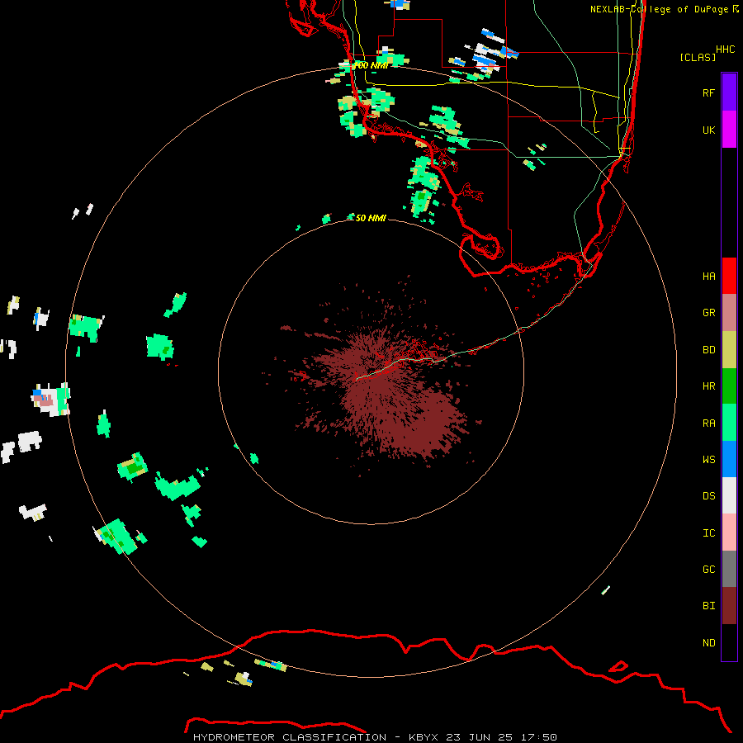
Task: Click the GC legend label
Action: (708, 569)
